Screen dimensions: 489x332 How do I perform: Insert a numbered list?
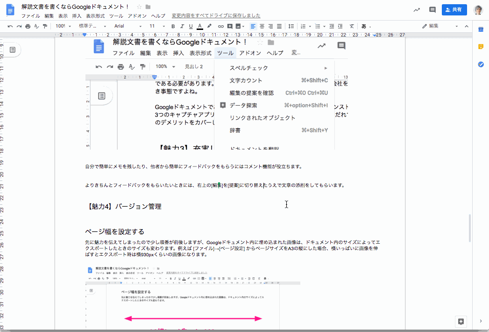pos(303,26)
